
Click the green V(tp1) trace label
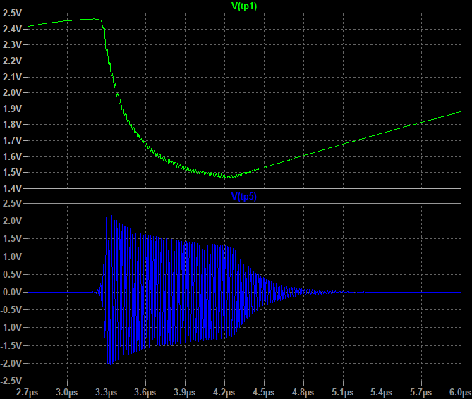tap(243, 6)
